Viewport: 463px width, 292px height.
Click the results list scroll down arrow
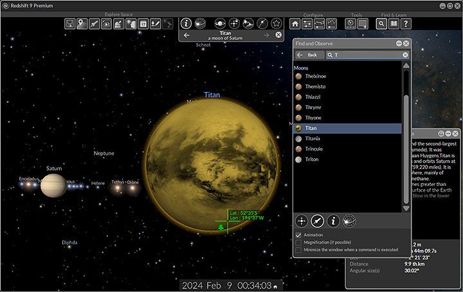(406, 208)
